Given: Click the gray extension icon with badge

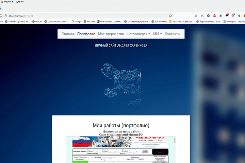Looking at the screenshot, I should coord(233,15).
